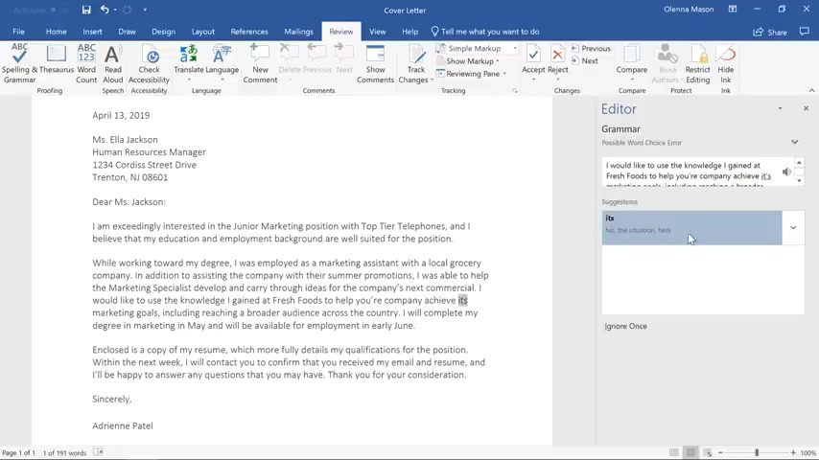Select the 'its' suggestion
This screenshot has width=819, height=460.
[691, 228]
